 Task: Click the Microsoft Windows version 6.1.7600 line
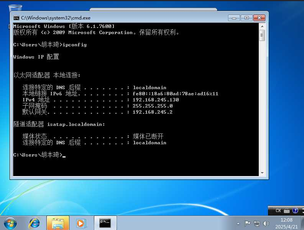64,26
